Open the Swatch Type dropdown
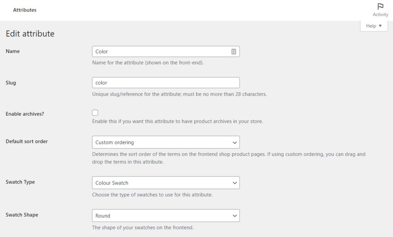The image size is (393, 237). [166, 183]
